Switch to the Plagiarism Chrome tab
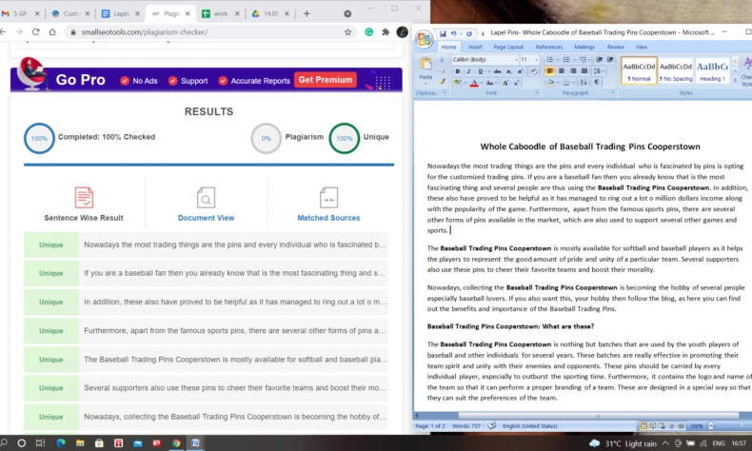 click(x=169, y=14)
